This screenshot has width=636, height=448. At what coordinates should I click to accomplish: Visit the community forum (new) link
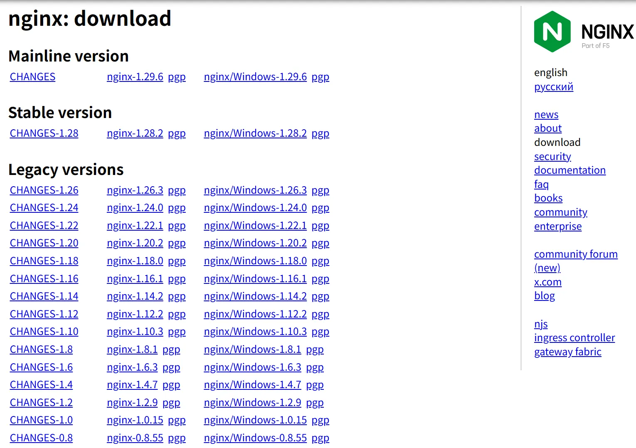[x=575, y=254]
